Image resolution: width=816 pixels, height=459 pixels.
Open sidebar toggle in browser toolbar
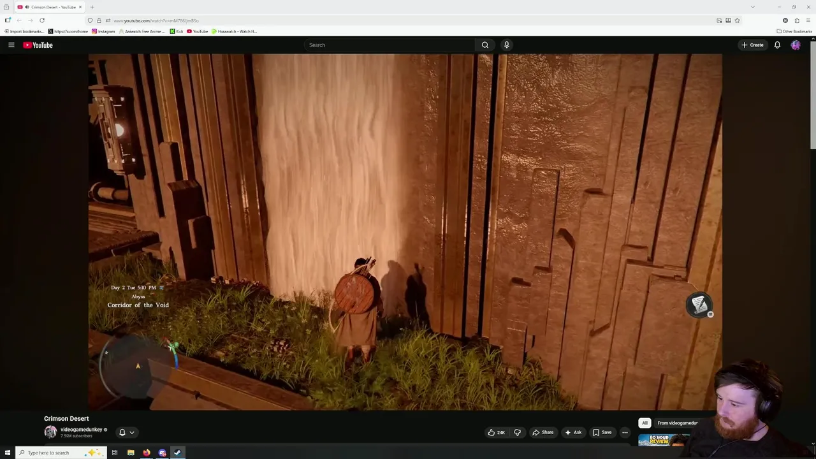8,20
